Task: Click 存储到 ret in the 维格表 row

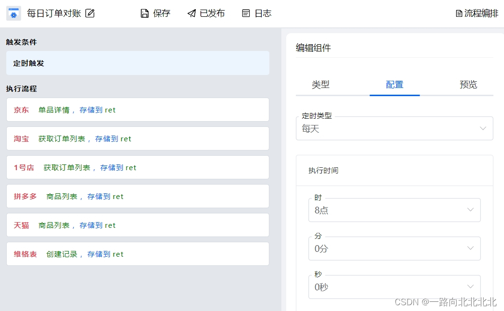Action: click(105, 254)
